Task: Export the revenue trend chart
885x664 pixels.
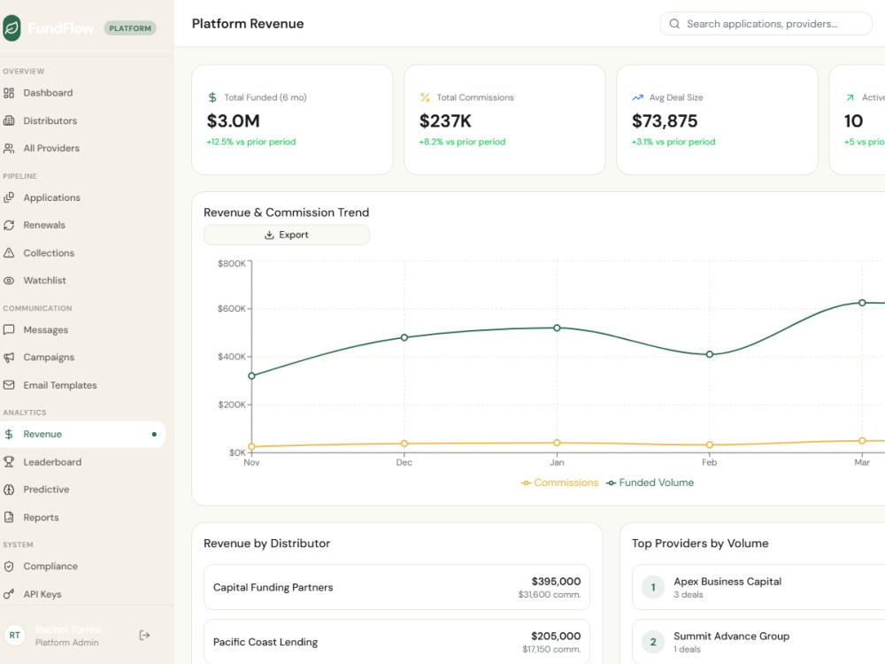Action: coord(287,235)
